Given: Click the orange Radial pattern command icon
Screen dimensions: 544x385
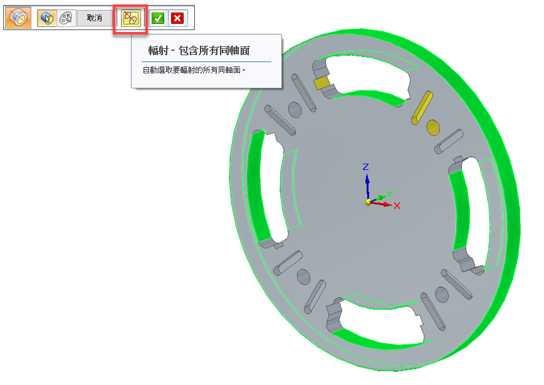Looking at the screenshot, I should click(x=18, y=18).
